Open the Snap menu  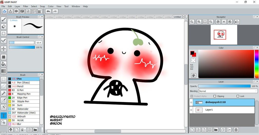point(42,6)
